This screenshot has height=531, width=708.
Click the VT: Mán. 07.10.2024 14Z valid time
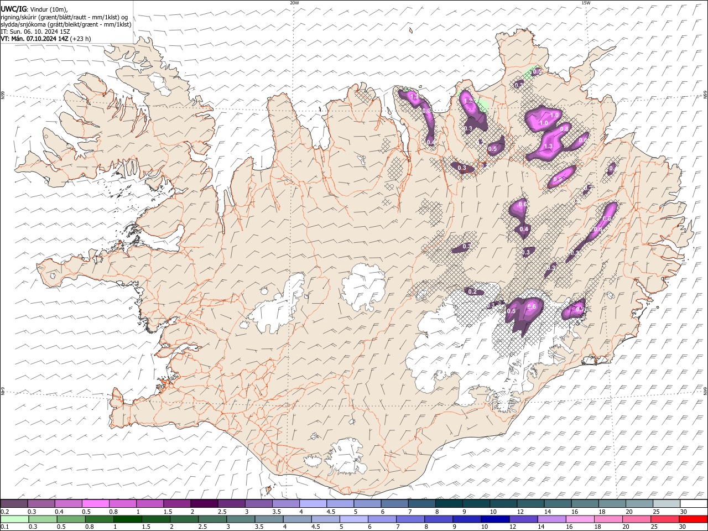tap(34, 39)
